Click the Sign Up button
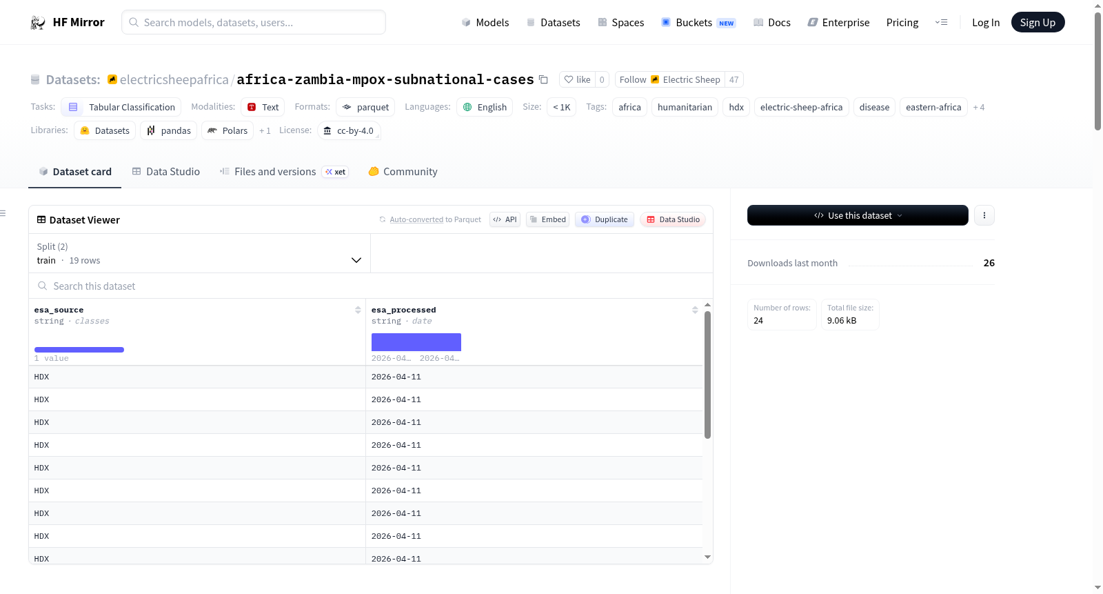This screenshot has height=594, width=1103. [1038, 22]
